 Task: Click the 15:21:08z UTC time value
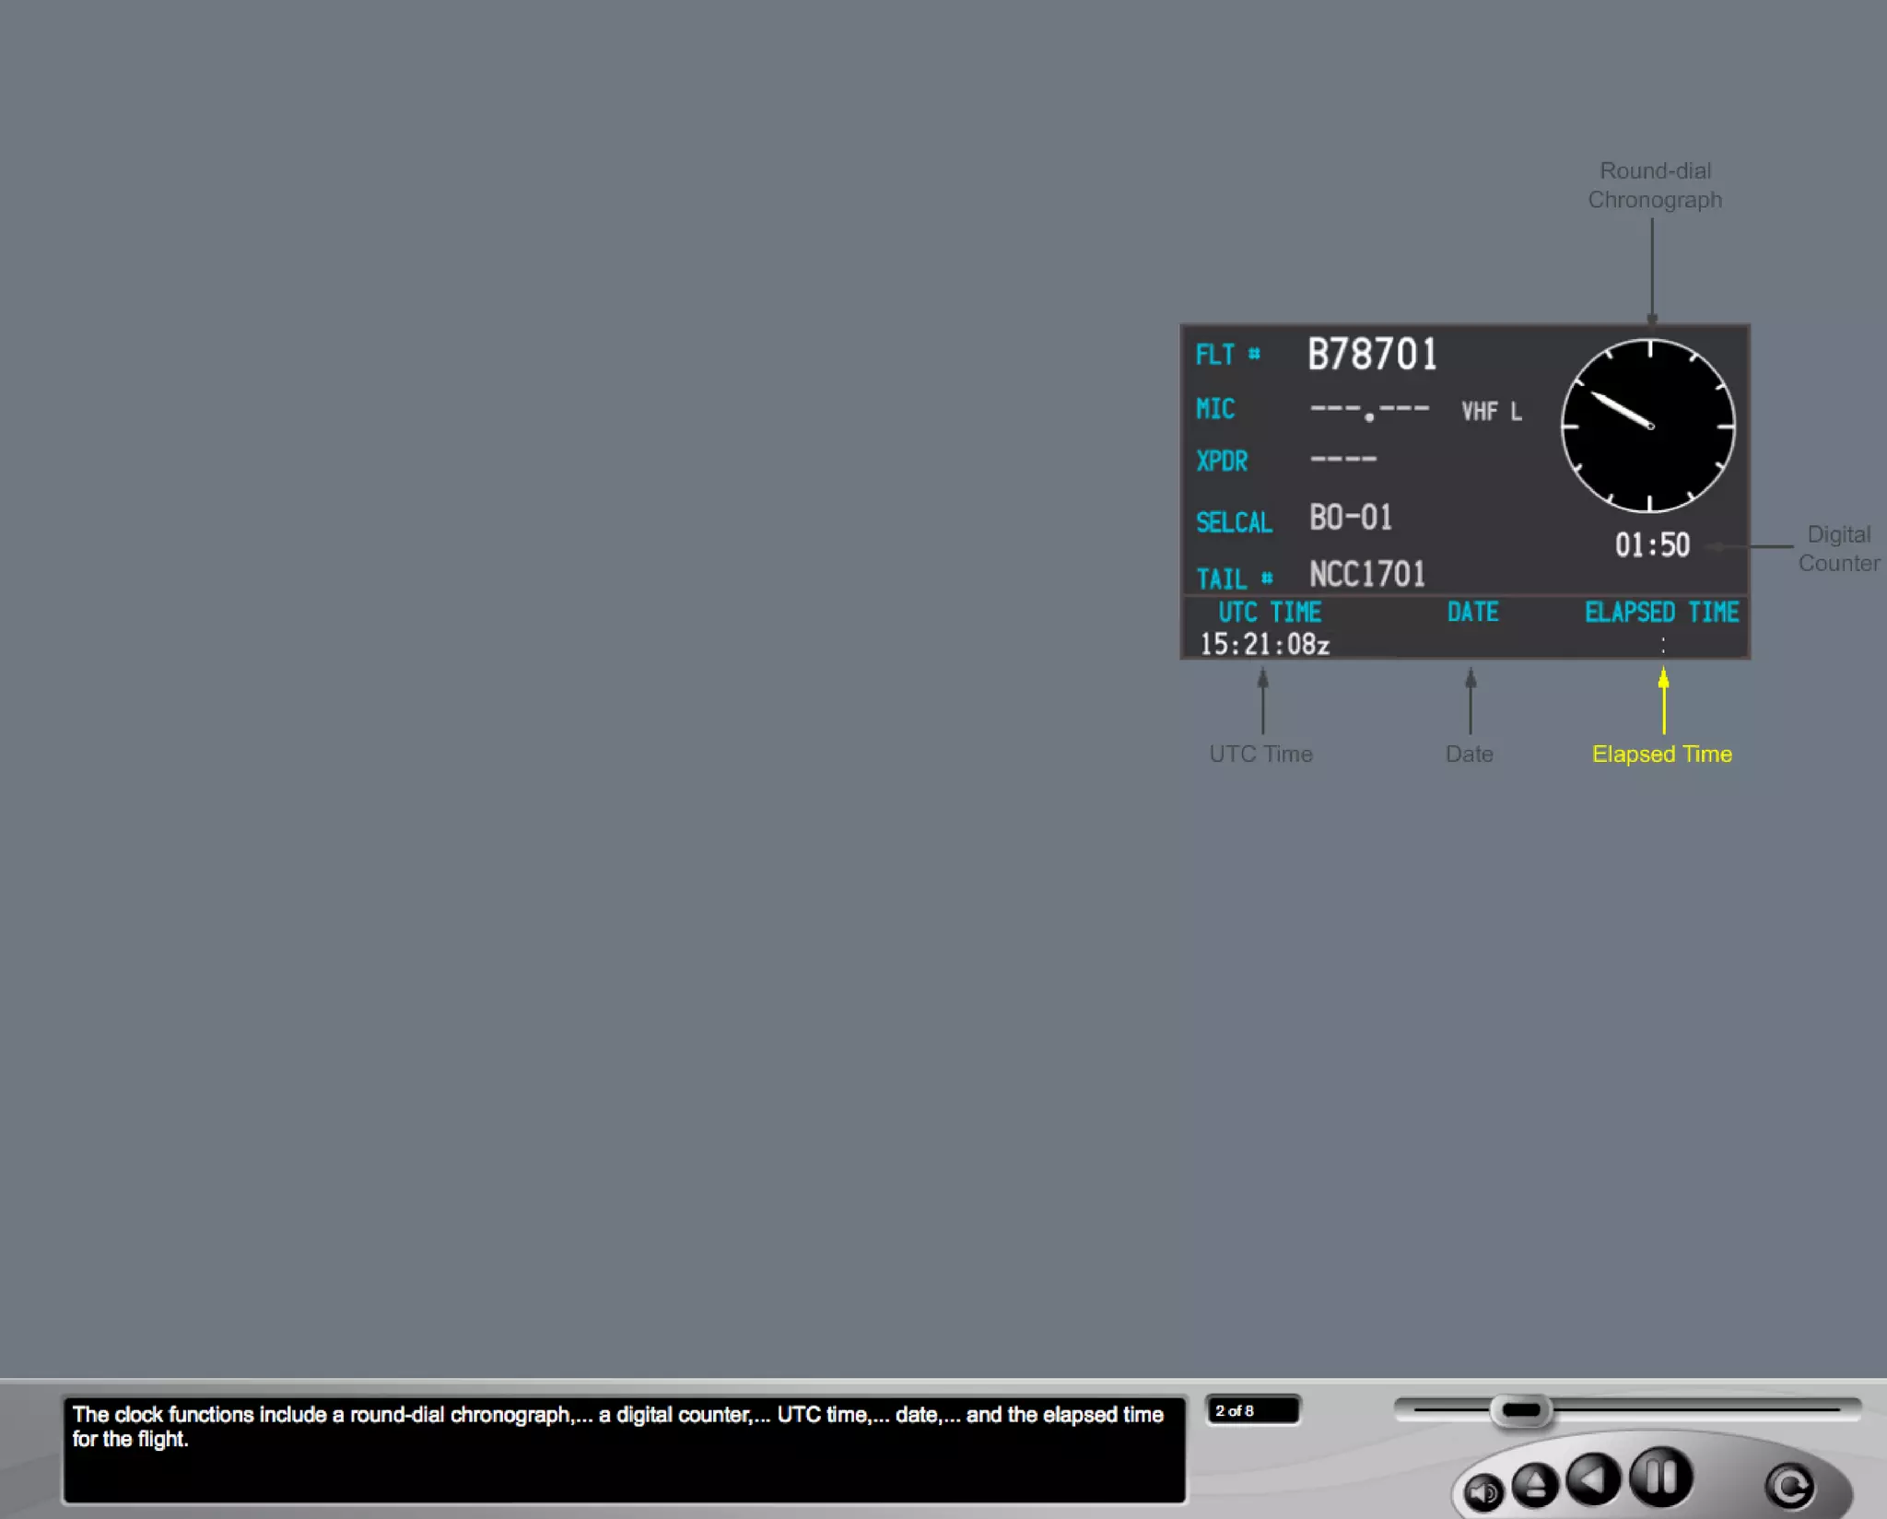[x=1264, y=644]
